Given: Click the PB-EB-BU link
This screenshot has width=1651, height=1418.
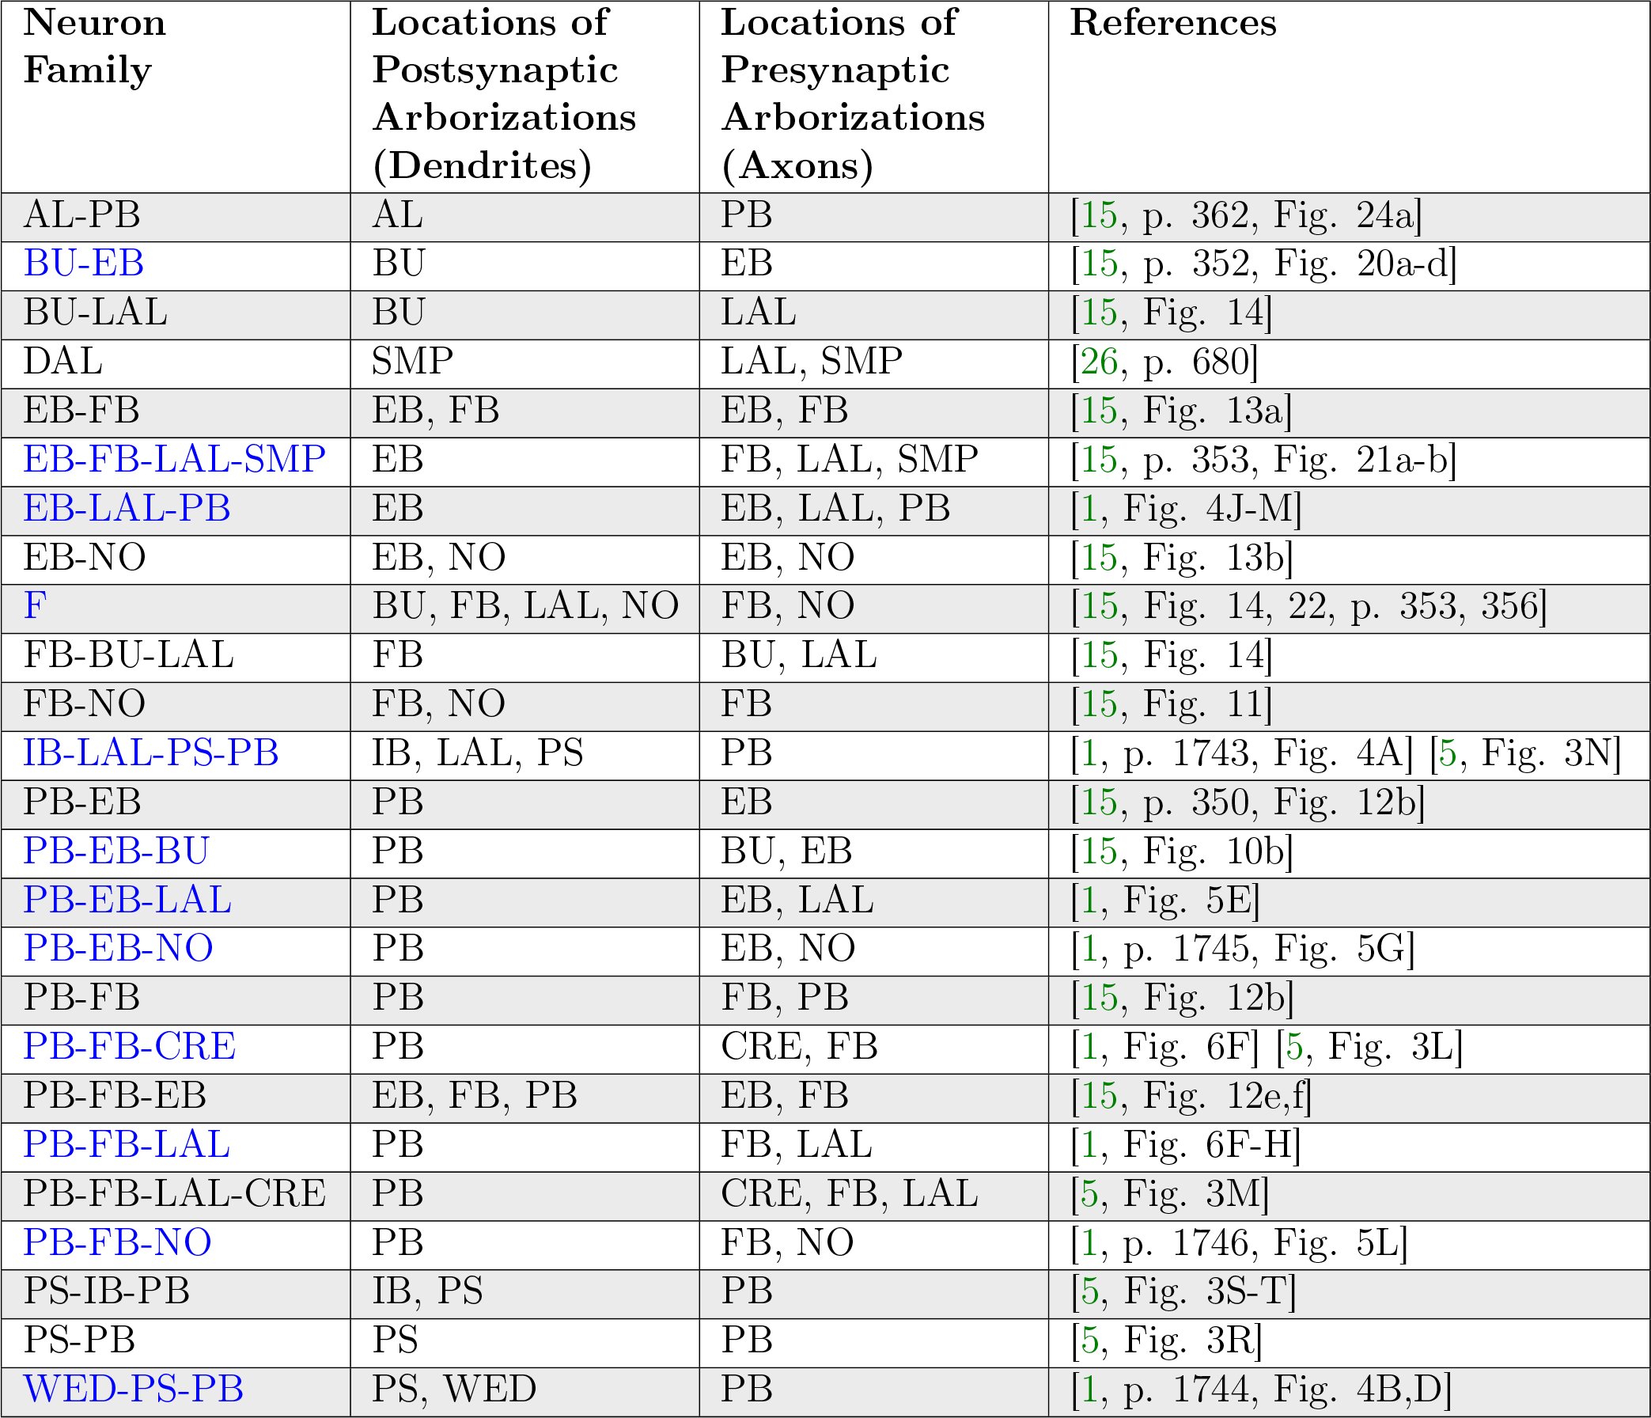Looking at the screenshot, I should (x=116, y=851).
